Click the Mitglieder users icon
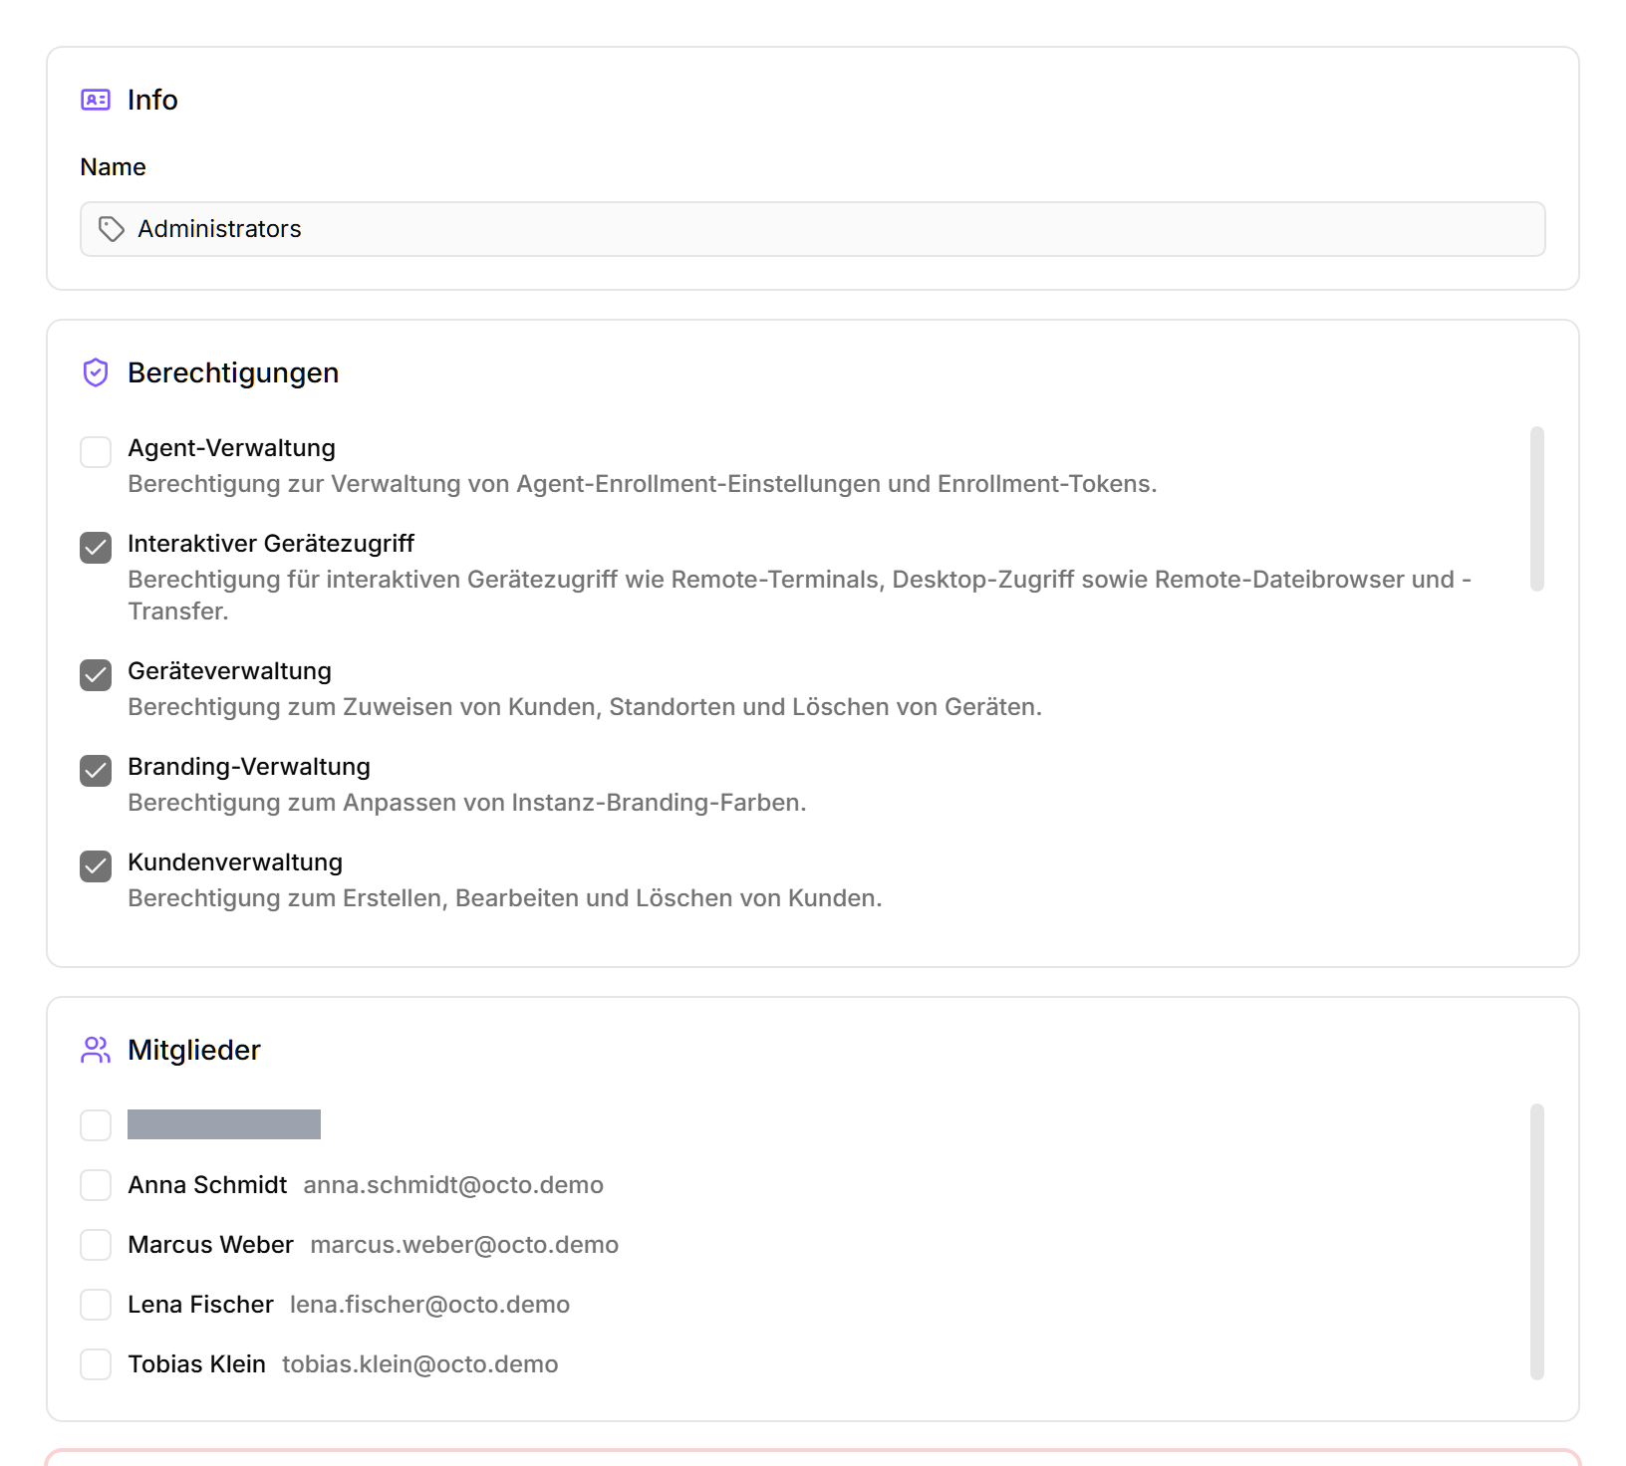Image resolution: width=1626 pixels, height=1466 pixels. [96, 1050]
